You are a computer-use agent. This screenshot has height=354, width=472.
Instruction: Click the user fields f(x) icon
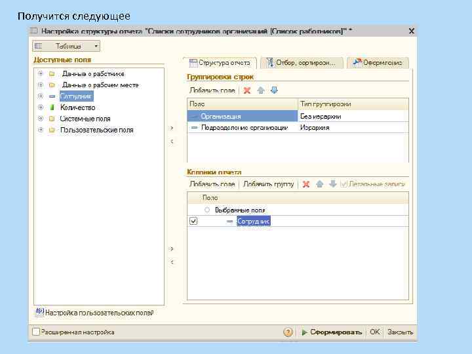(x=40, y=313)
